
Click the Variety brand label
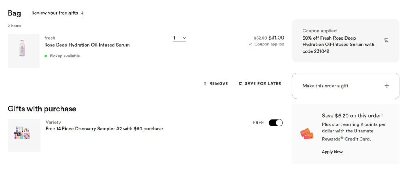pyautogui.click(x=53, y=123)
